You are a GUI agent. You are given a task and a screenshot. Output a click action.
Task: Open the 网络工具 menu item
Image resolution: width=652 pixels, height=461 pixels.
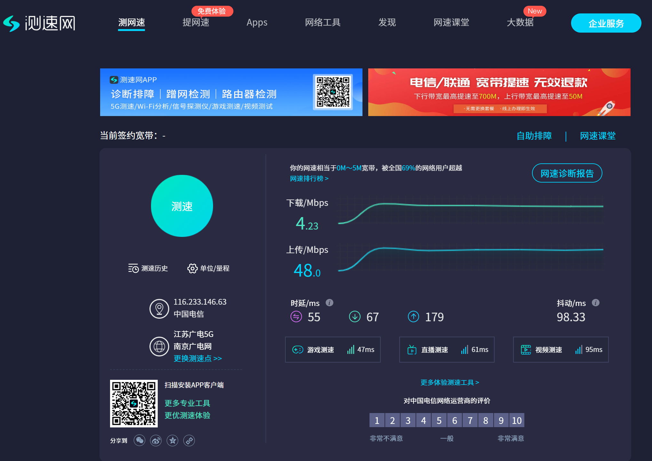tap(323, 22)
